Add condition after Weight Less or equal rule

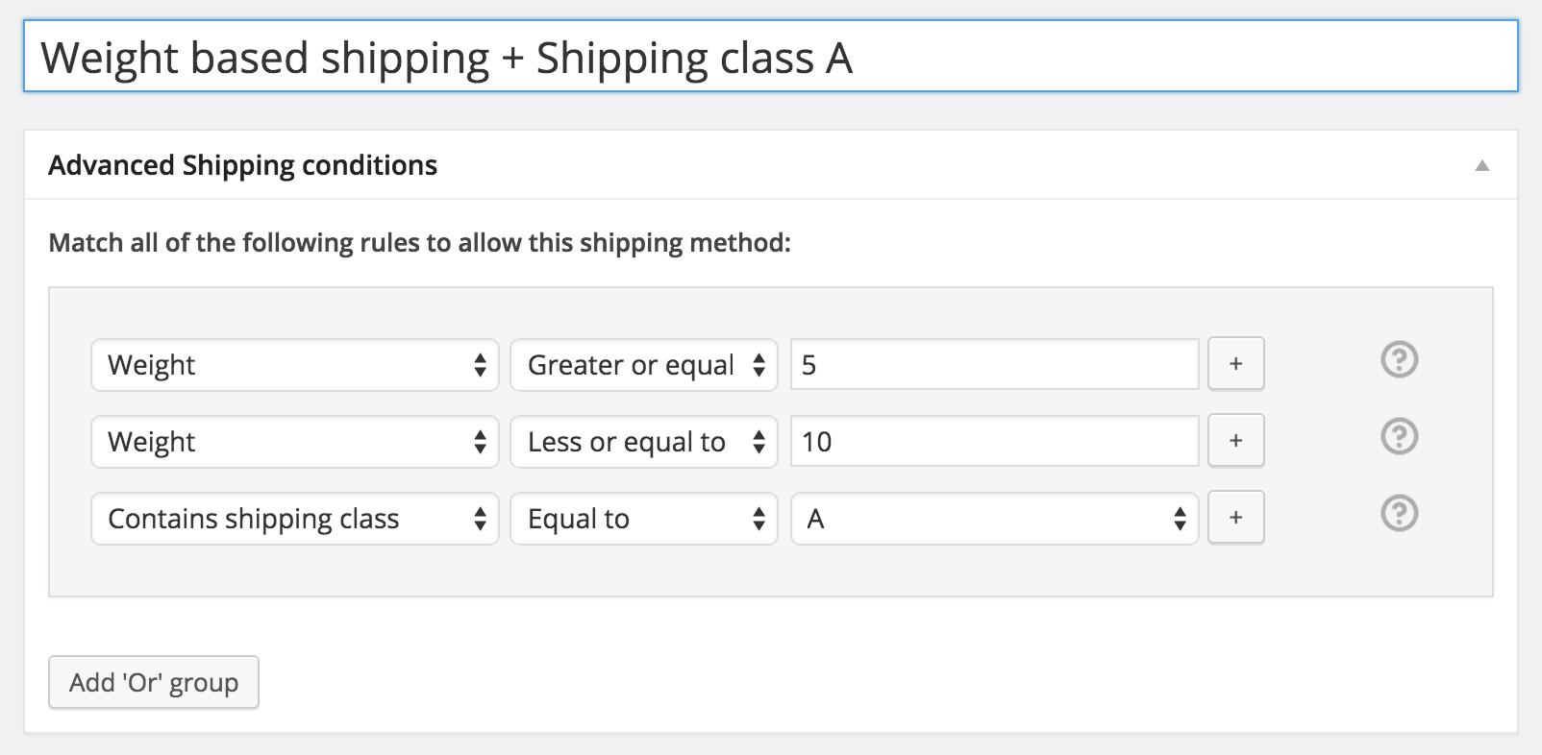pyautogui.click(x=1235, y=441)
